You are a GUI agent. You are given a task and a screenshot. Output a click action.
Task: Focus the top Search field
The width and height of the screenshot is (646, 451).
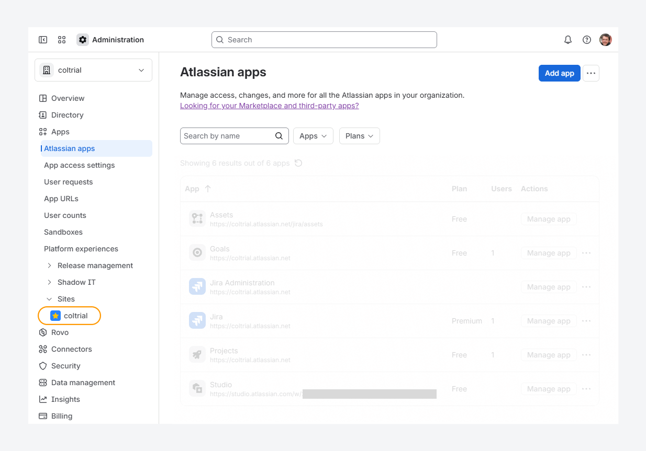(x=324, y=40)
